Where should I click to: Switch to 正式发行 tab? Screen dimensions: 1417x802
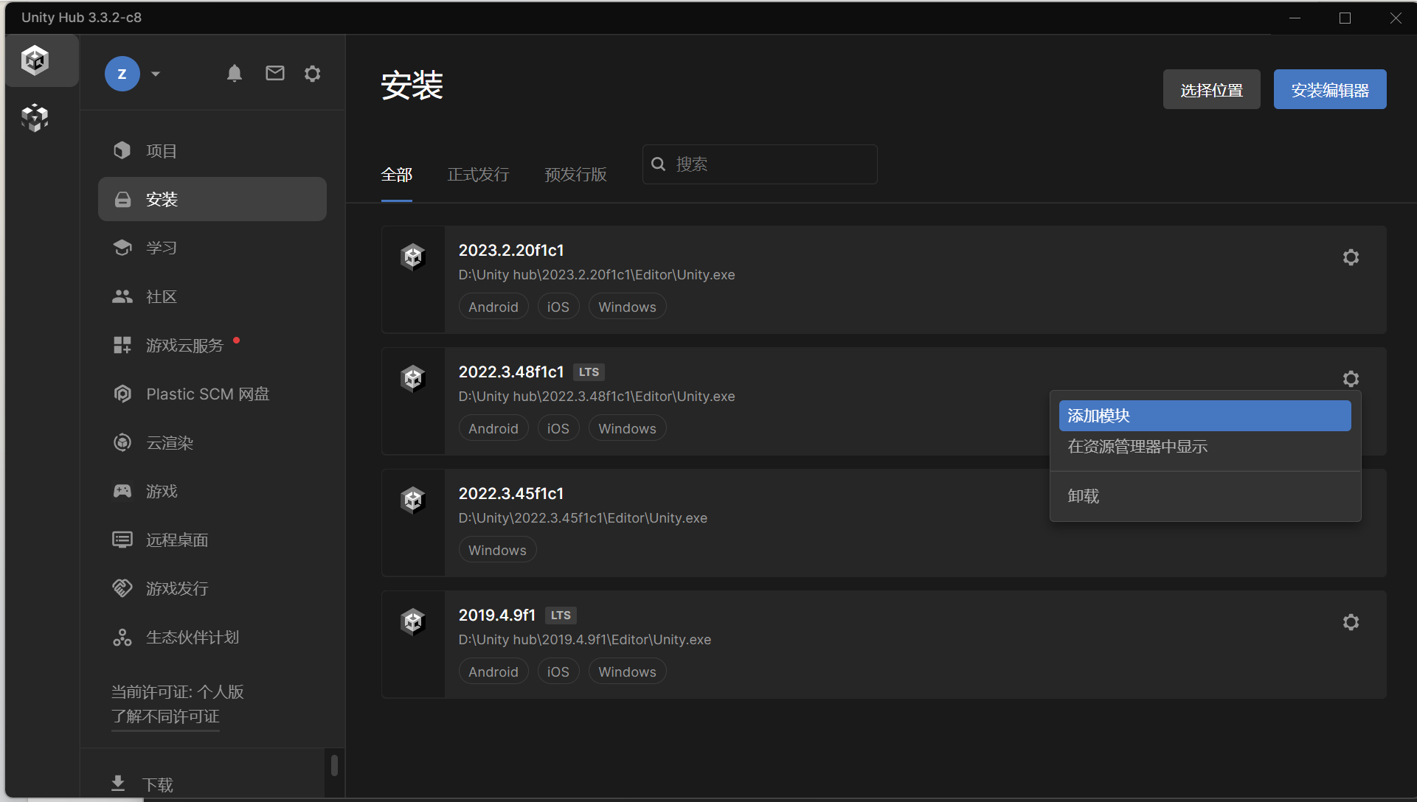point(478,175)
